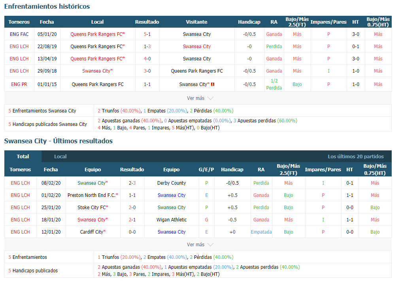Open ENG LCH tournament link dated 22/08/19
This screenshot has height=281, width=400.
click(19, 46)
